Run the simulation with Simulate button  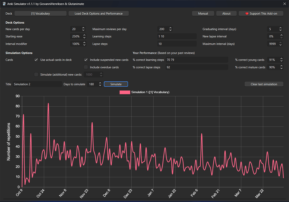point(116,84)
